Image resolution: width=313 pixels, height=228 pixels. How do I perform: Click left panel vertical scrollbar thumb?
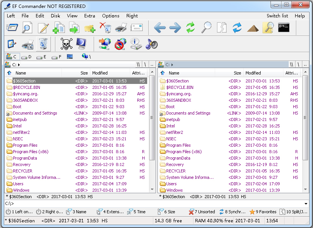pos(152,118)
